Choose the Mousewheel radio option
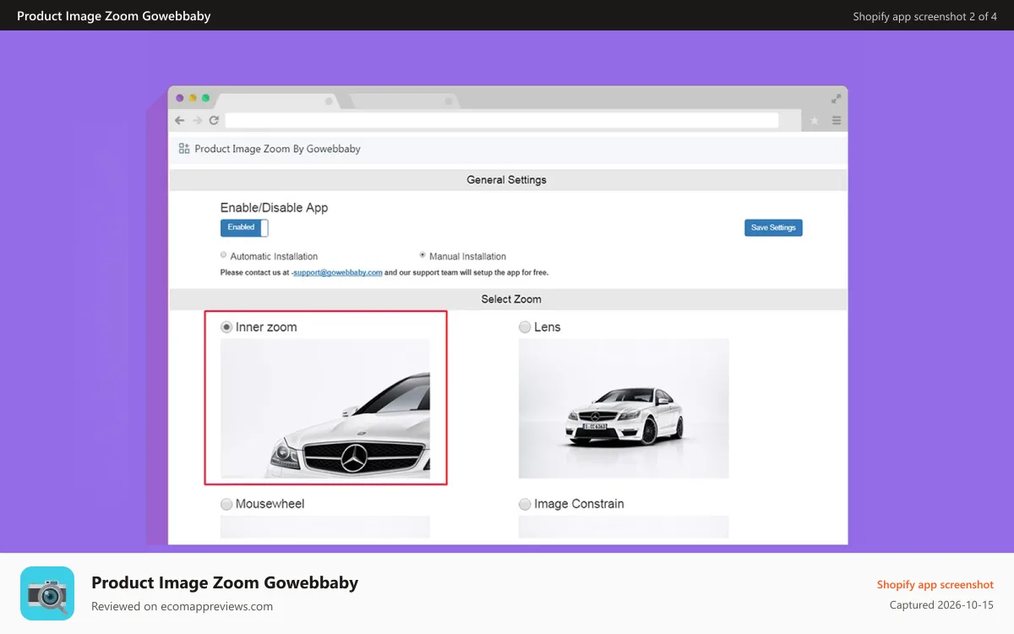Viewport: 1014px width, 634px height. pos(226,504)
